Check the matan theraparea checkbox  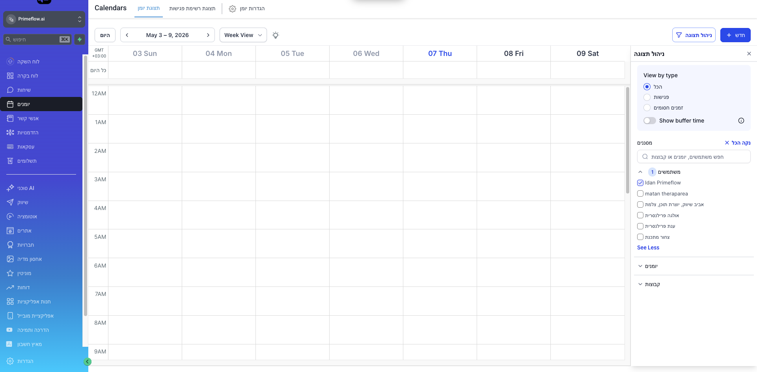(x=640, y=193)
